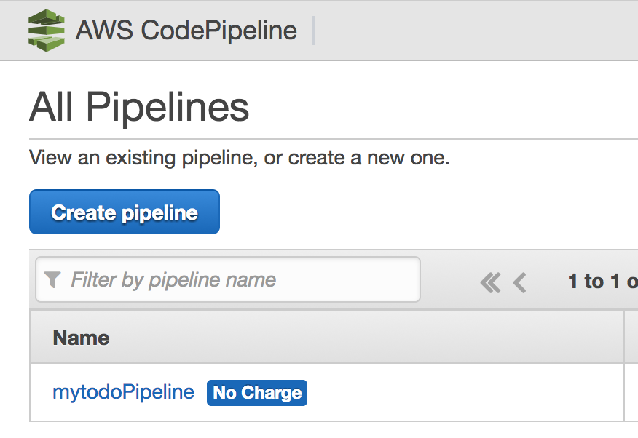The image size is (638, 438).
Task: Select the All Pipelines heading
Action: [139, 106]
